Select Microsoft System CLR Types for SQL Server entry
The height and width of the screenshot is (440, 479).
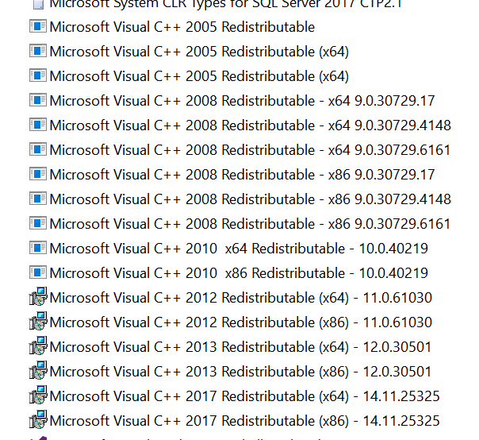coord(198,4)
